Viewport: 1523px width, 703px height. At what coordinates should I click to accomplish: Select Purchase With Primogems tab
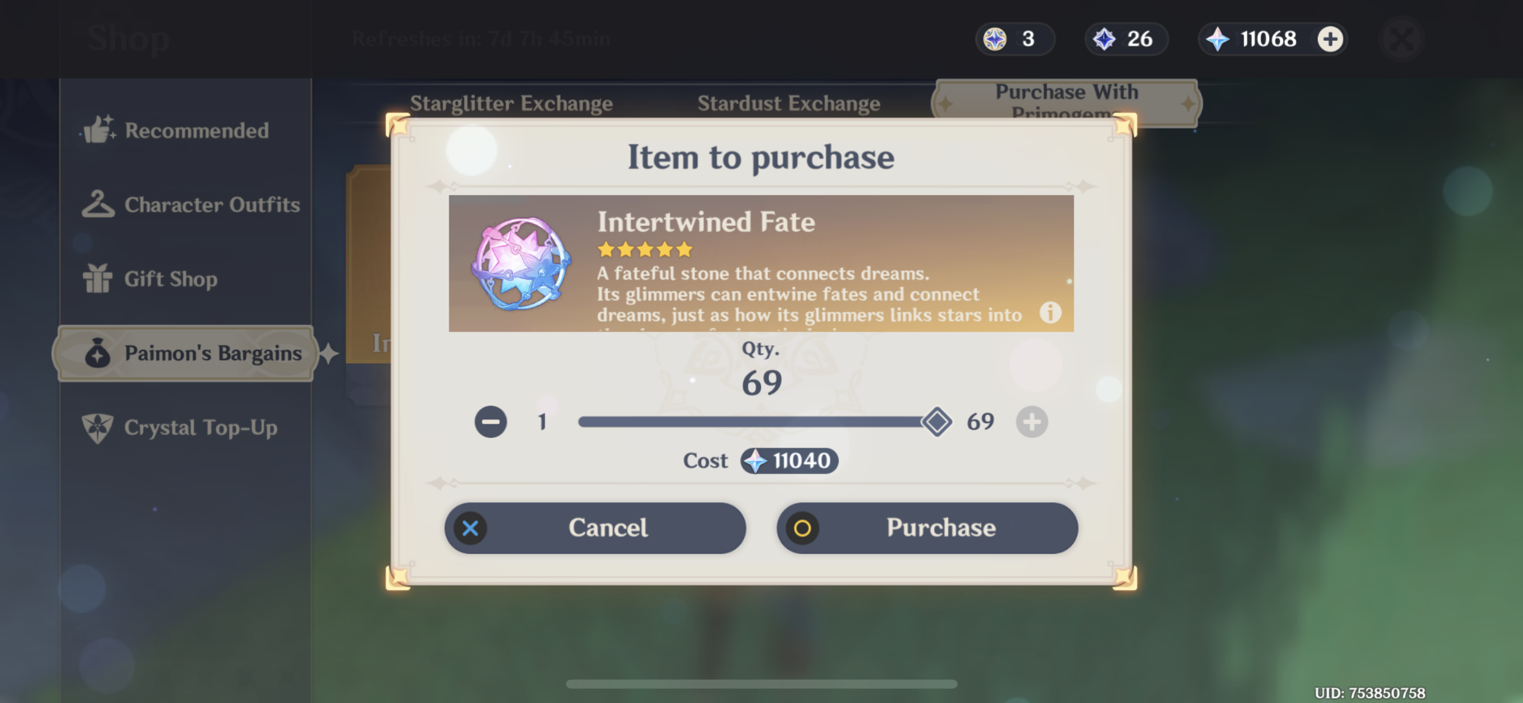pos(1066,96)
